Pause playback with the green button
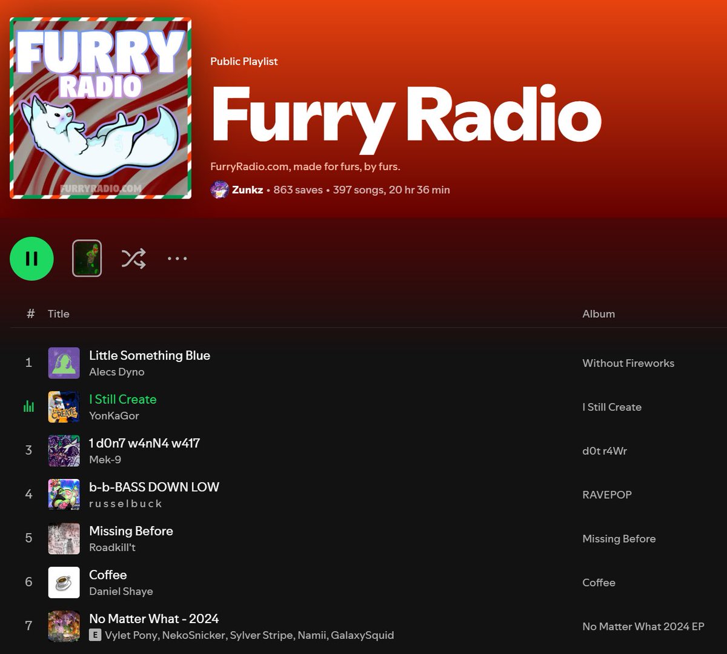Viewport: 727px width, 654px height. pos(32,259)
